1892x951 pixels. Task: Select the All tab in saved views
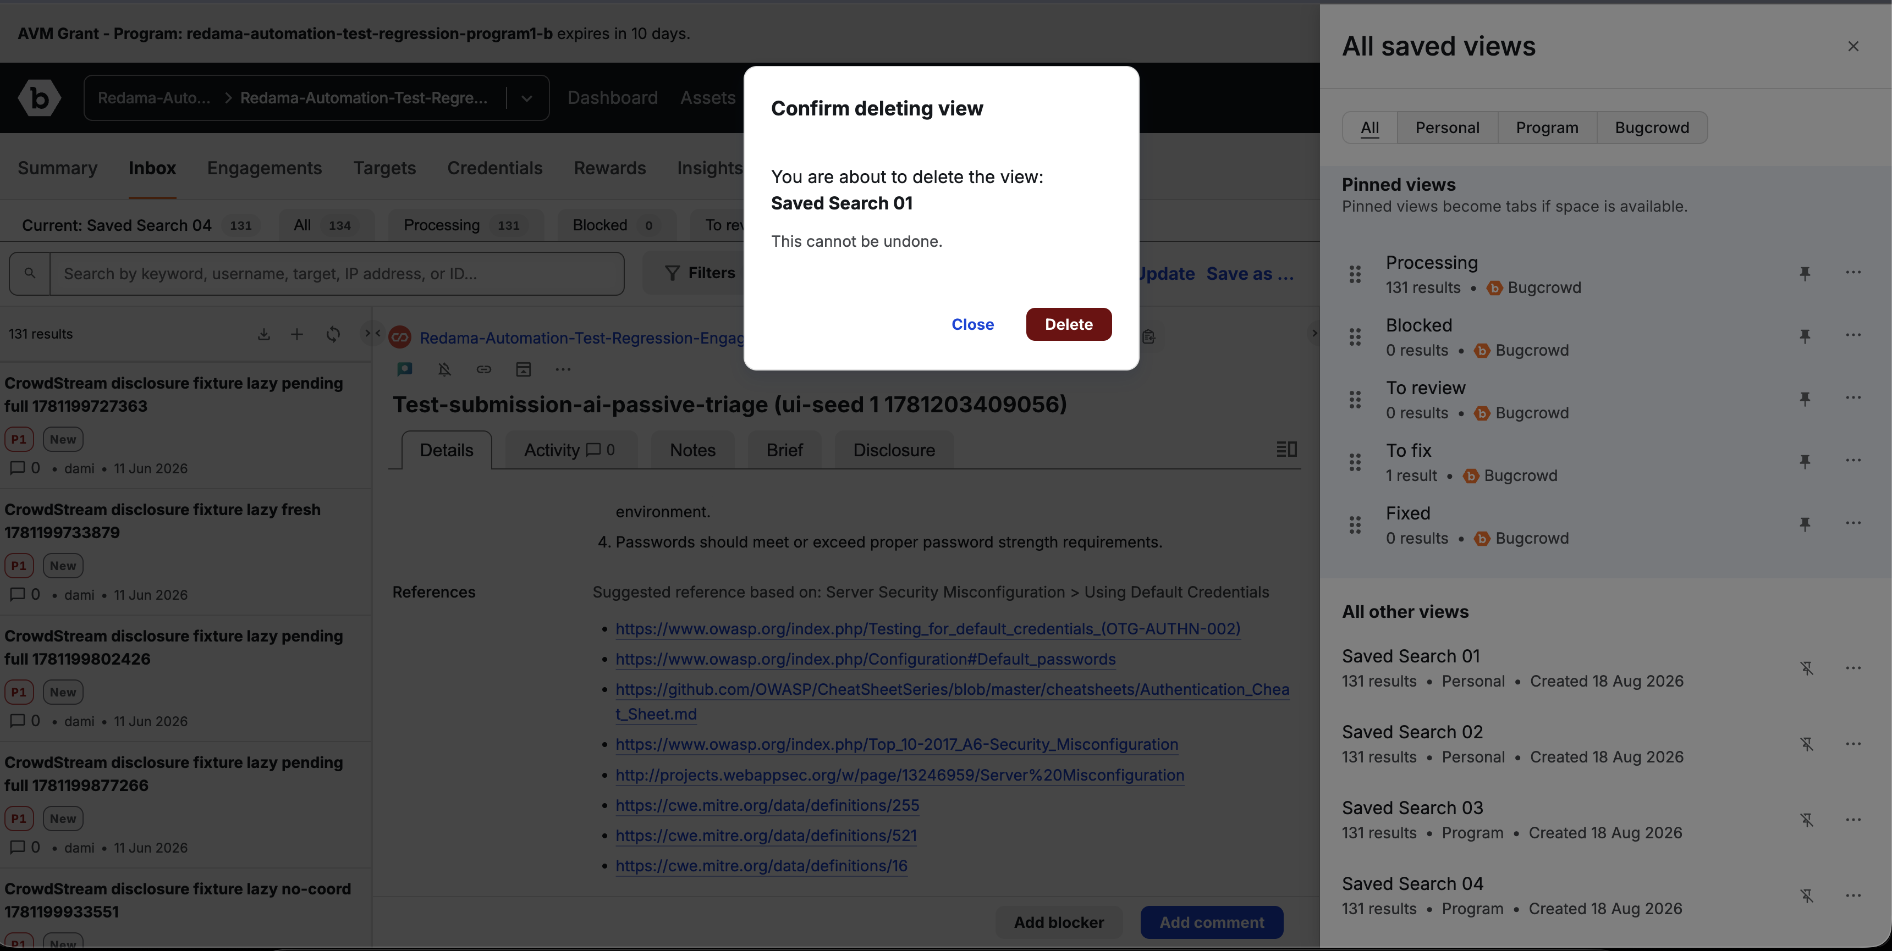tap(1370, 128)
